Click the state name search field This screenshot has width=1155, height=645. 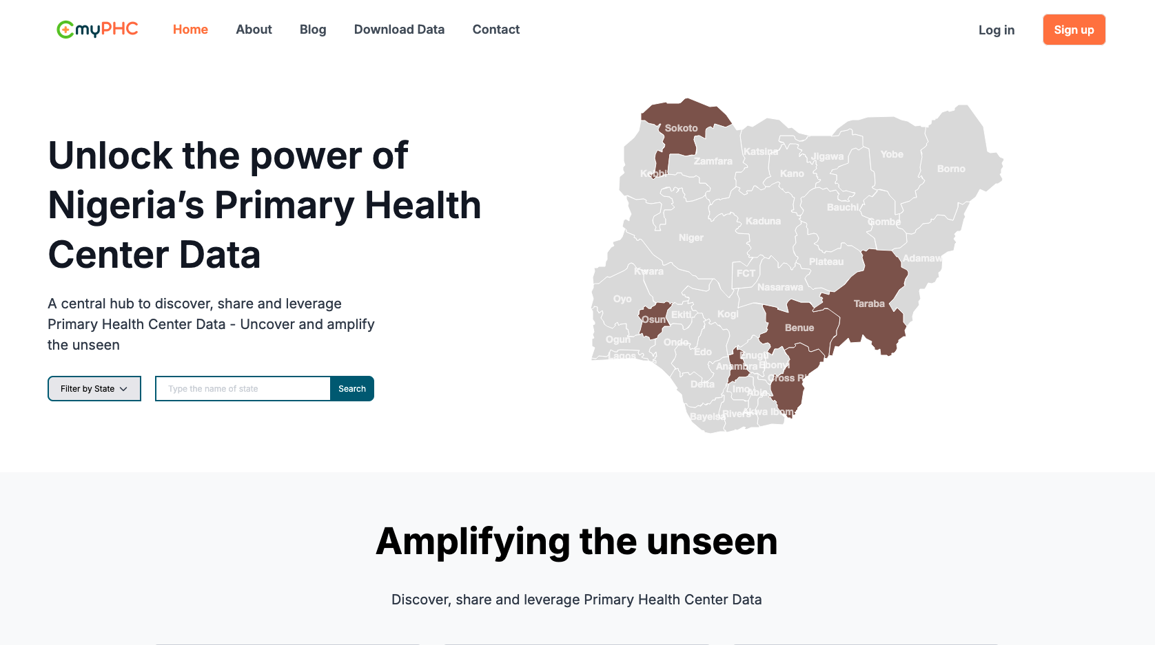click(x=243, y=389)
